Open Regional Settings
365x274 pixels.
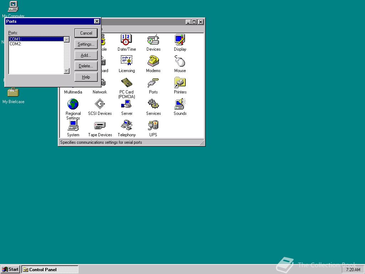73,104
